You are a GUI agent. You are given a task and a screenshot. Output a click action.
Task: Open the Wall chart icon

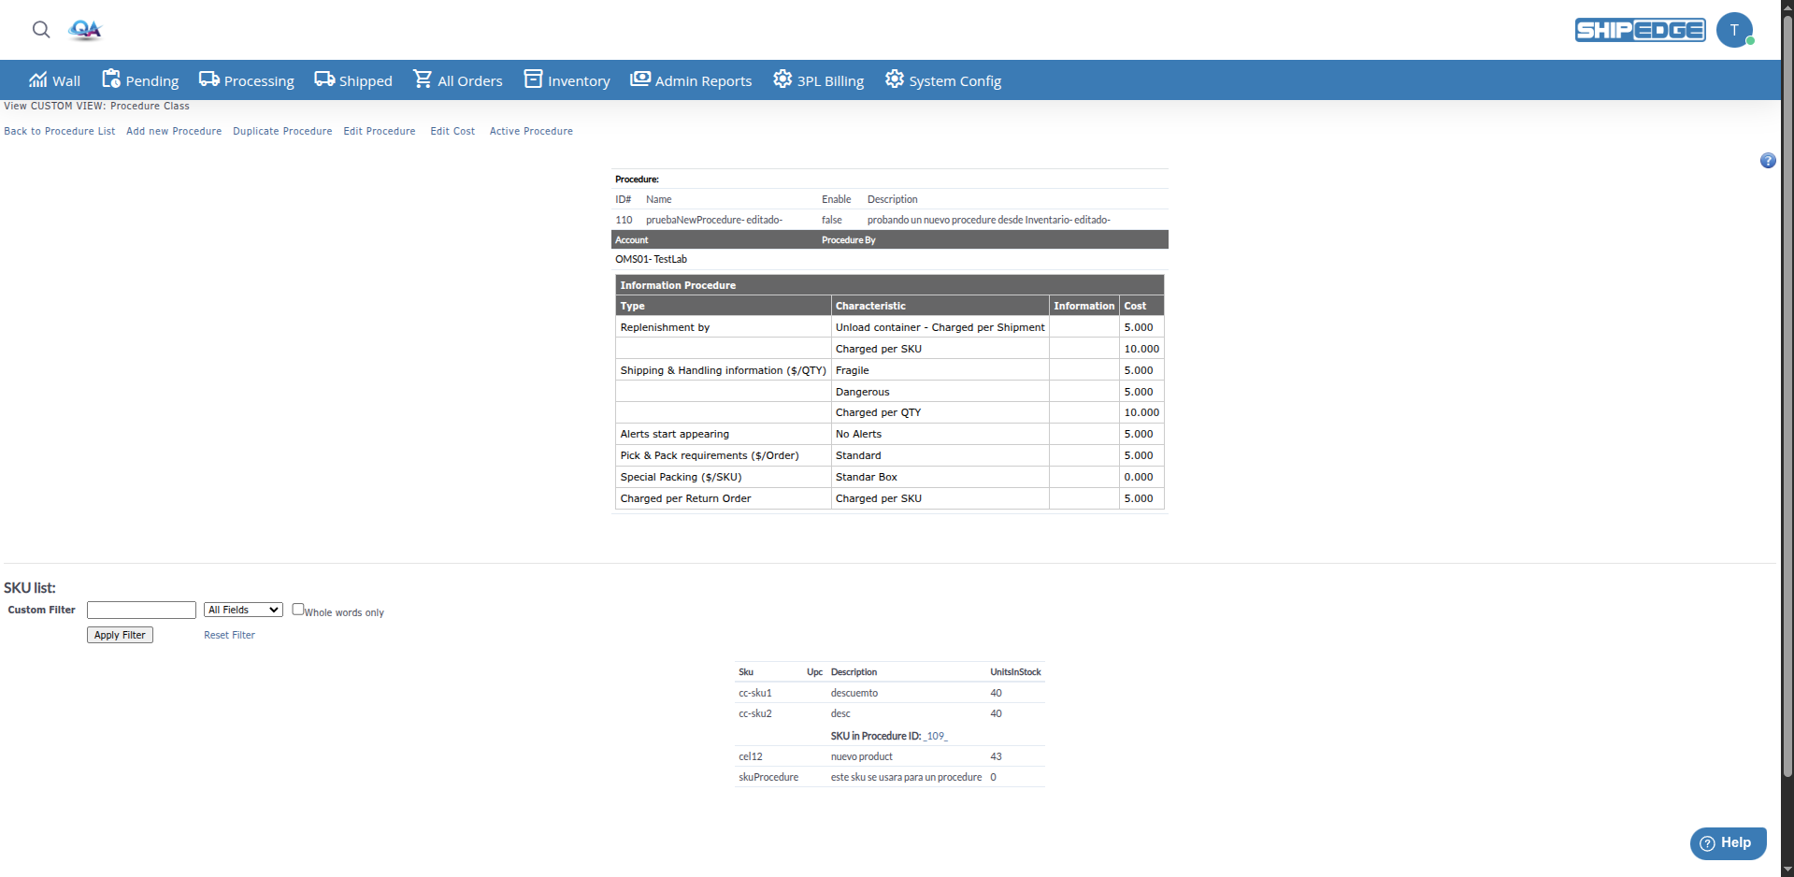pos(38,79)
